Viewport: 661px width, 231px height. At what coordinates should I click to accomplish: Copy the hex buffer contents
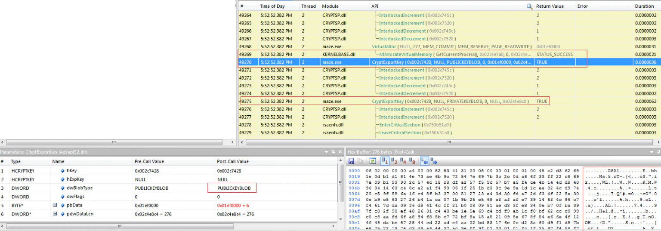click(360, 161)
